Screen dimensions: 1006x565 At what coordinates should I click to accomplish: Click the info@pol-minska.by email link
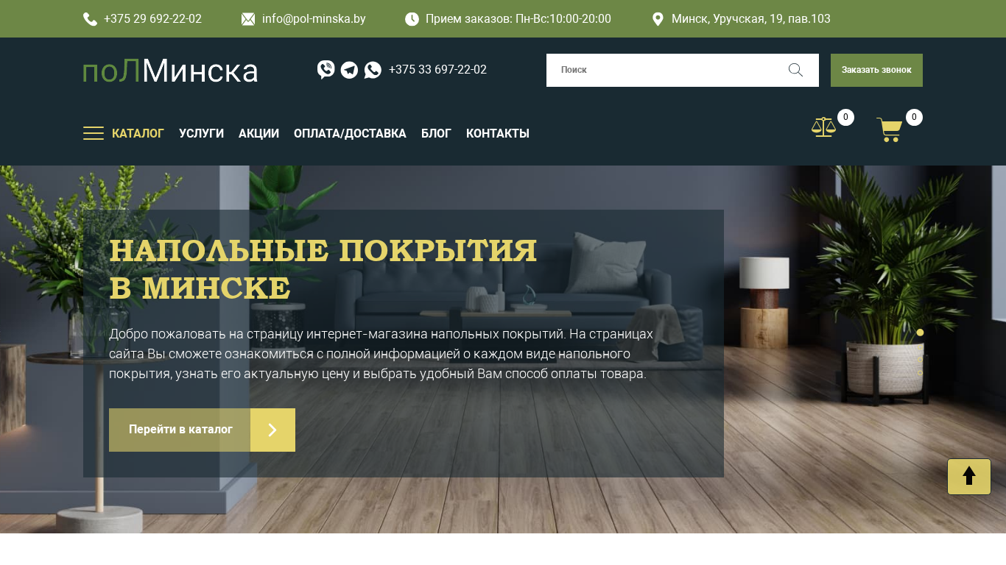coord(314,19)
